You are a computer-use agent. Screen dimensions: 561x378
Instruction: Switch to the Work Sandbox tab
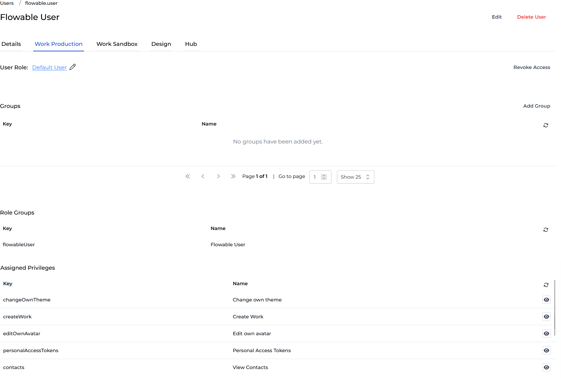point(117,44)
